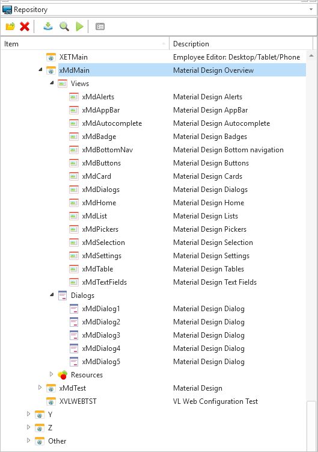Expand the Resources node
Viewport: 318px width, 452px height.
[51, 374]
